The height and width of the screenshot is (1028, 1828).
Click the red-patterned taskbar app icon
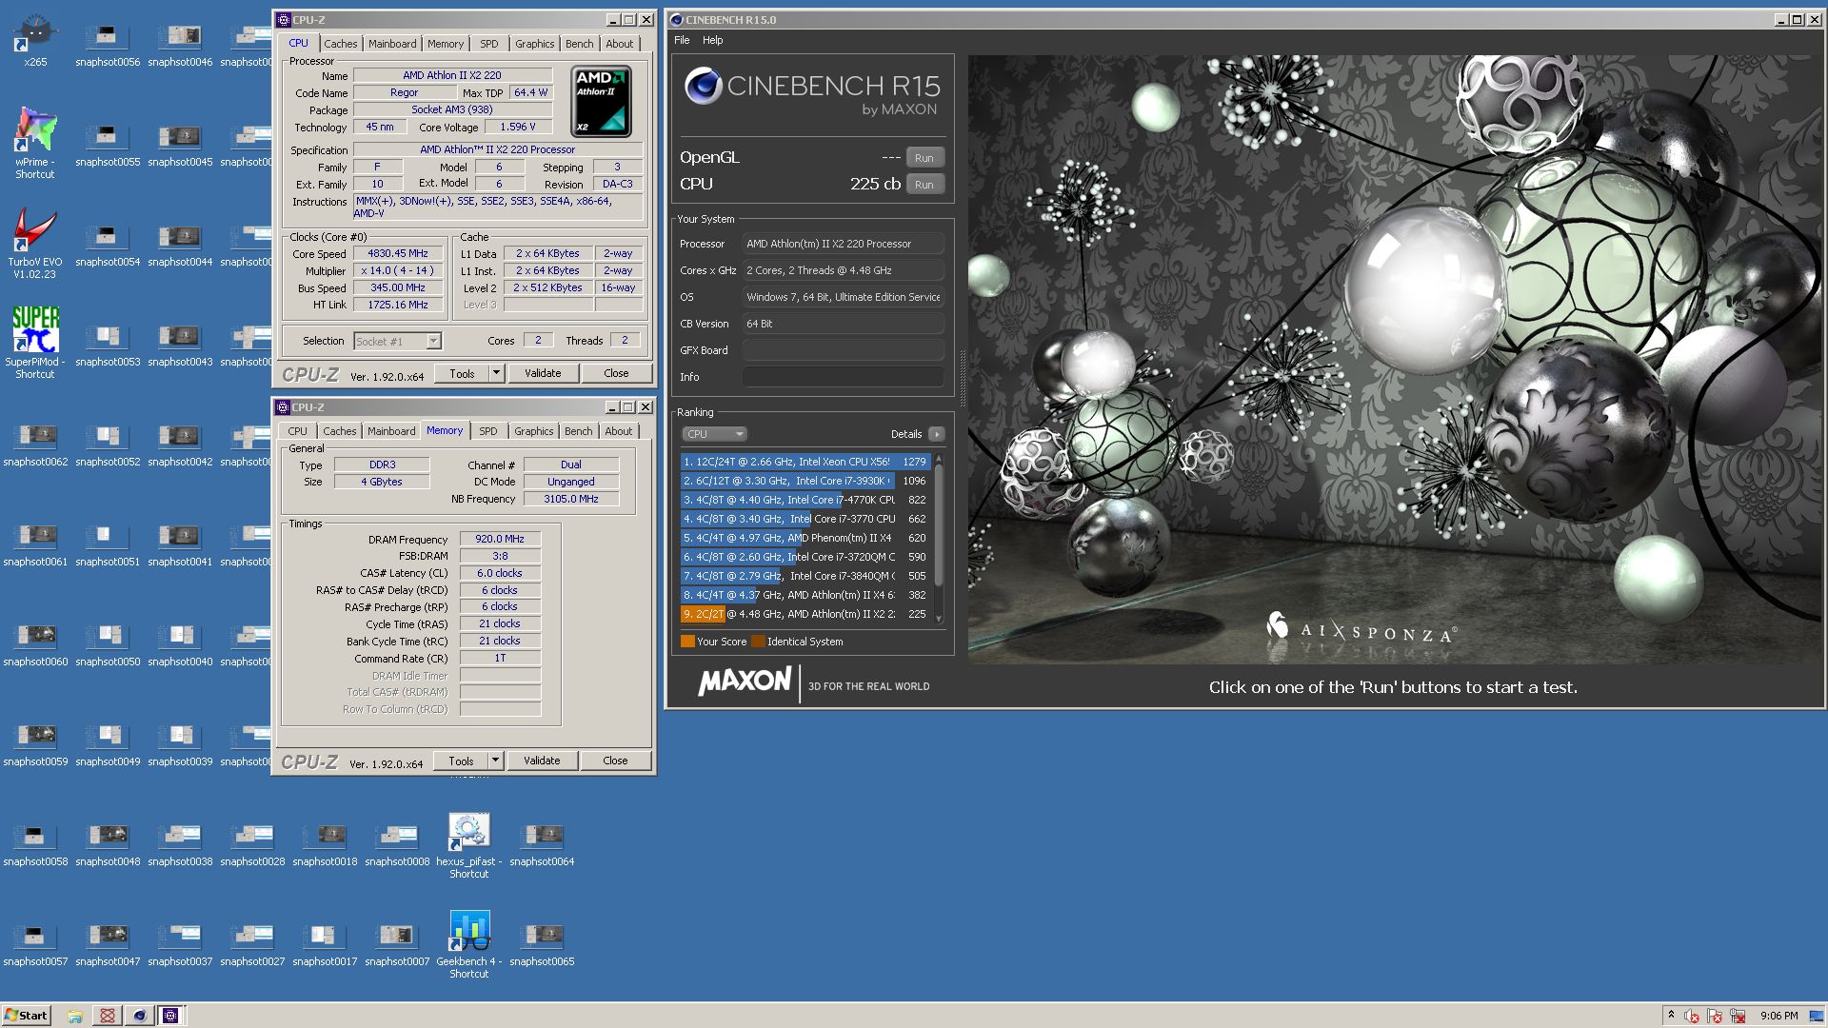pyautogui.click(x=108, y=1016)
